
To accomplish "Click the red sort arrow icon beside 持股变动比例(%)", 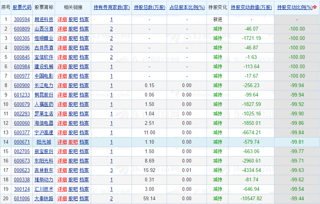I will click(315, 7).
